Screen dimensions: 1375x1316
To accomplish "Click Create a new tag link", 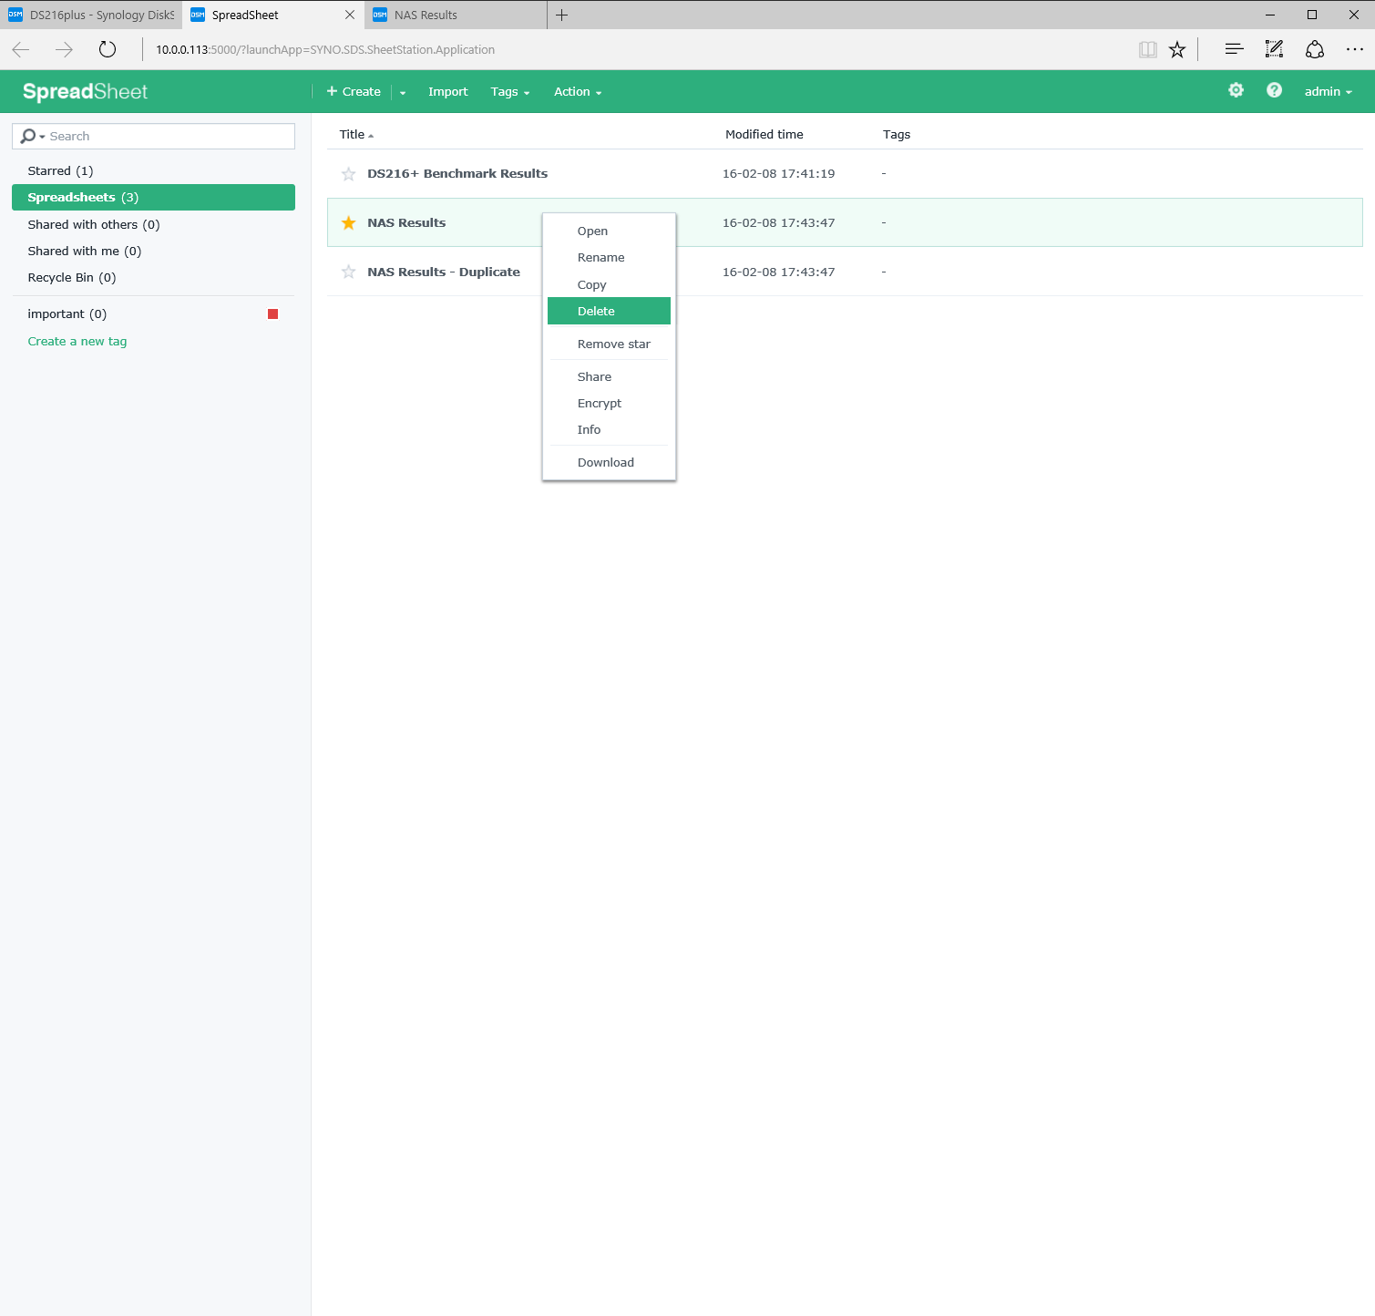I will pyautogui.click(x=77, y=342).
